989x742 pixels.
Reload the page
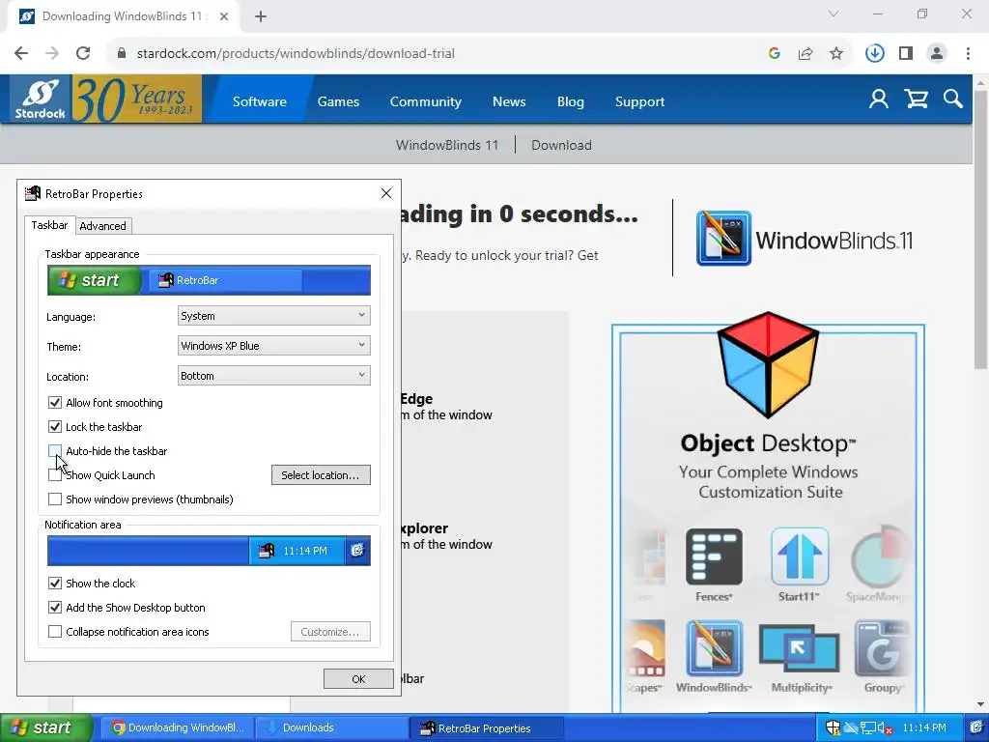point(83,53)
